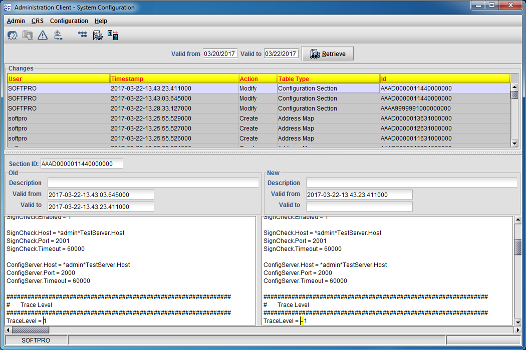This screenshot has height=350, width=526.
Task: Open the CRS menu
Action: (x=38, y=21)
